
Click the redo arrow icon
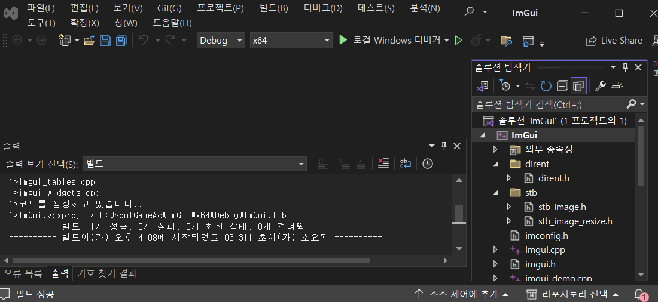point(170,40)
